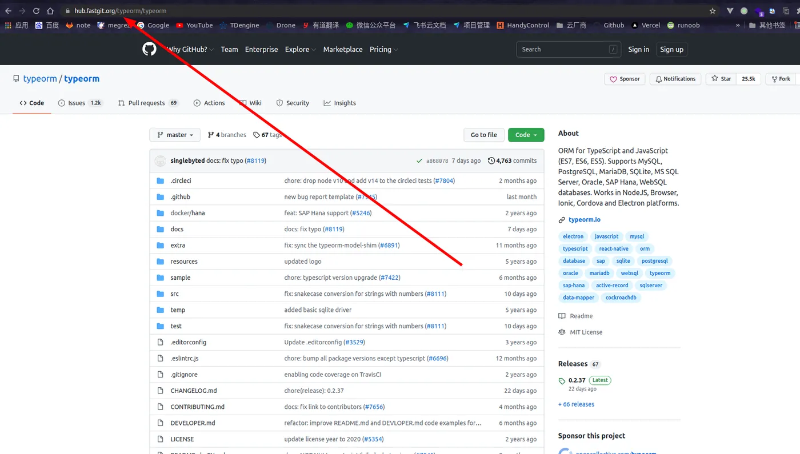Click the javascript topic tag

coord(606,236)
